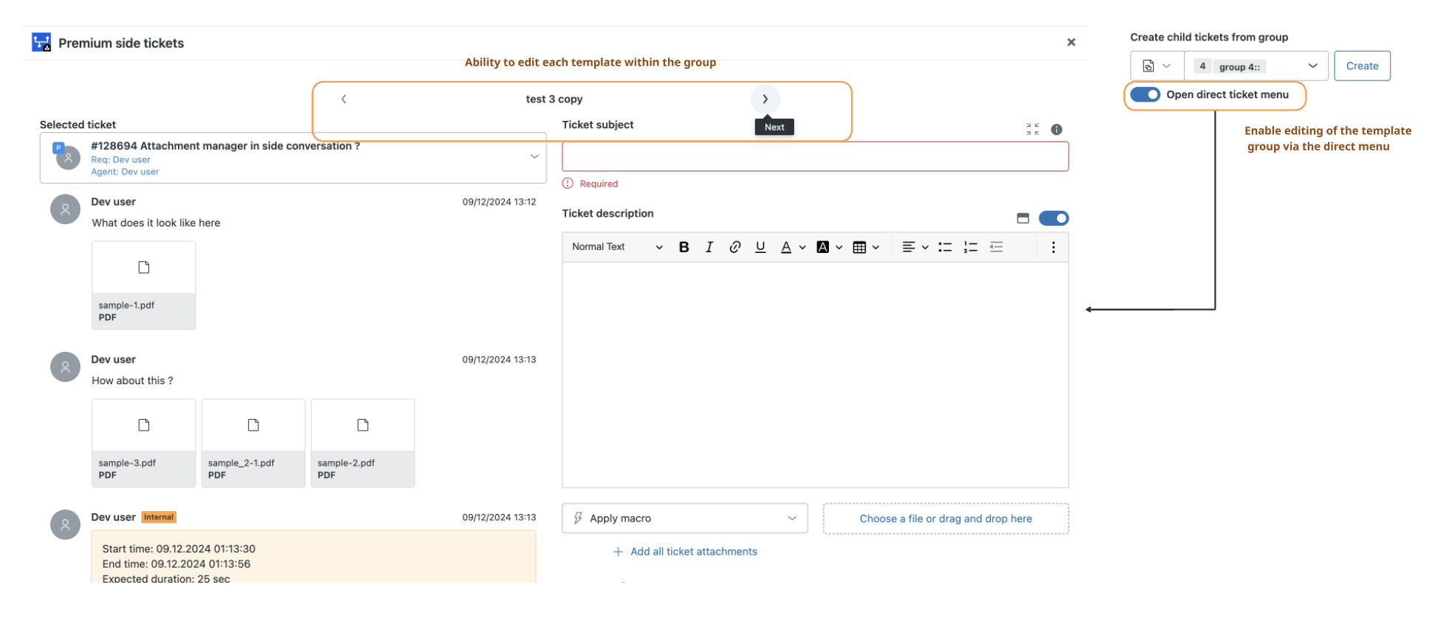This screenshot has width=1429, height=621.
Task: Open the group 4:: template dropdown
Action: tap(1256, 66)
